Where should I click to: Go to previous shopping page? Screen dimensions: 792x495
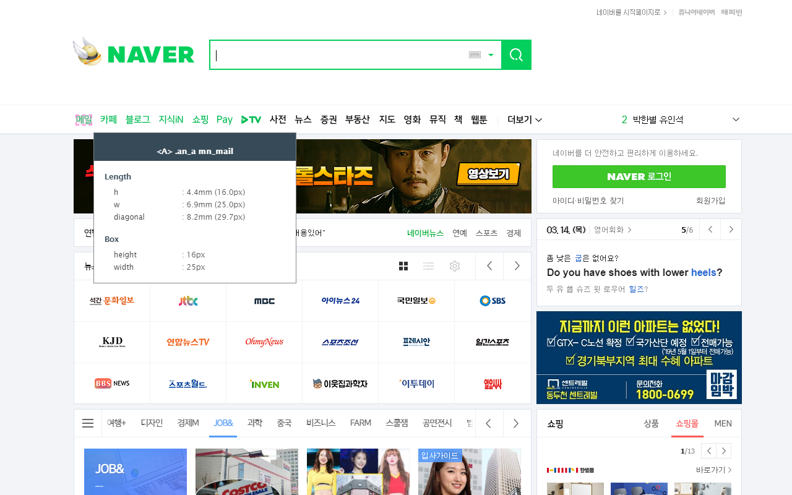(708, 450)
